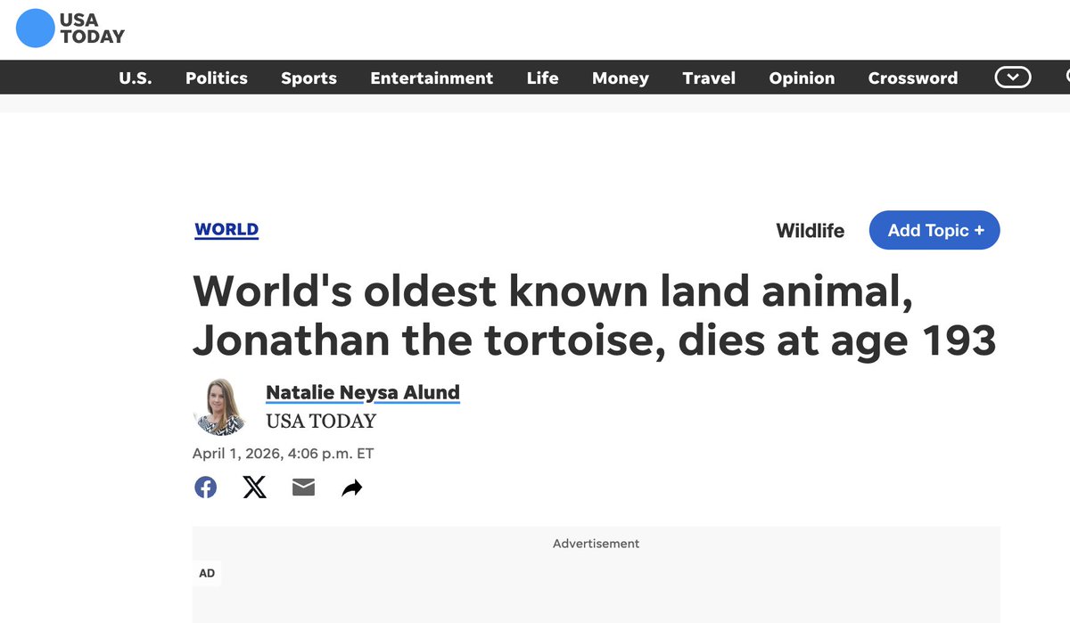Share article on Facebook
The height and width of the screenshot is (623, 1070).
click(x=206, y=488)
